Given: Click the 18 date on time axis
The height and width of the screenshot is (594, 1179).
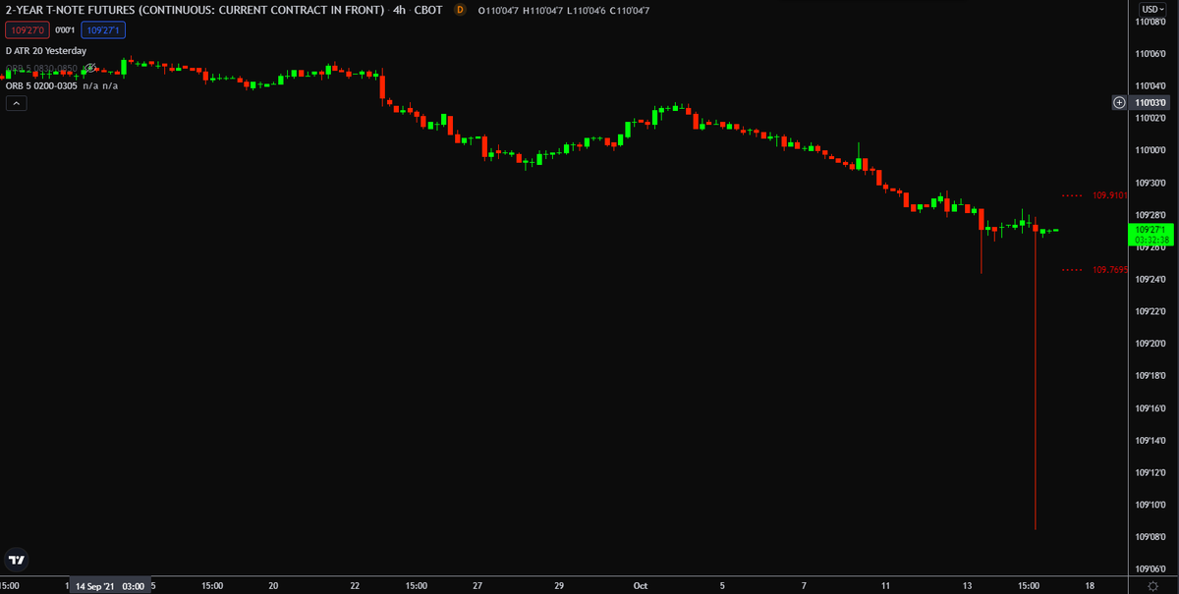Looking at the screenshot, I should point(1090,586).
